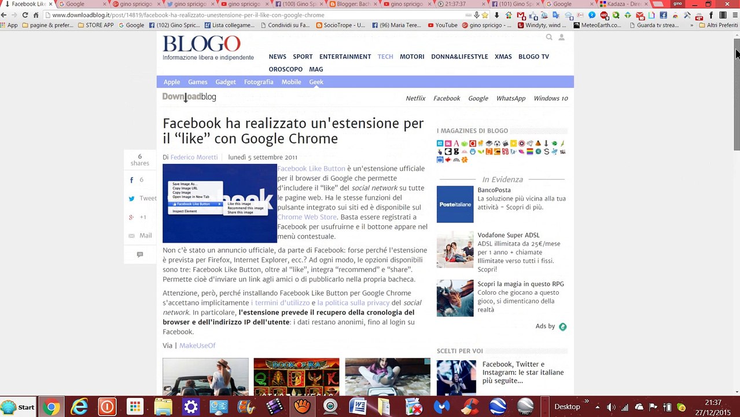This screenshot has height=417, width=740.
Task: Open the OROSCOPO section
Action: click(286, 69)
